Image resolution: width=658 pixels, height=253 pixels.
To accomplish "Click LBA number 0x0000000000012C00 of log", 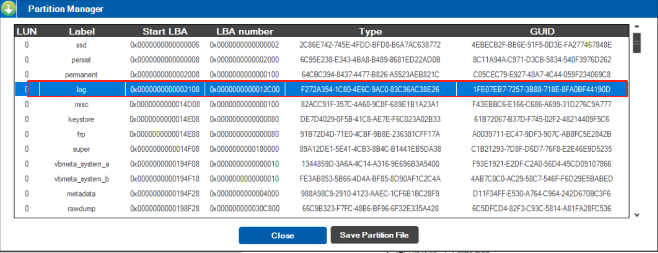I will (x=245, y=90).
